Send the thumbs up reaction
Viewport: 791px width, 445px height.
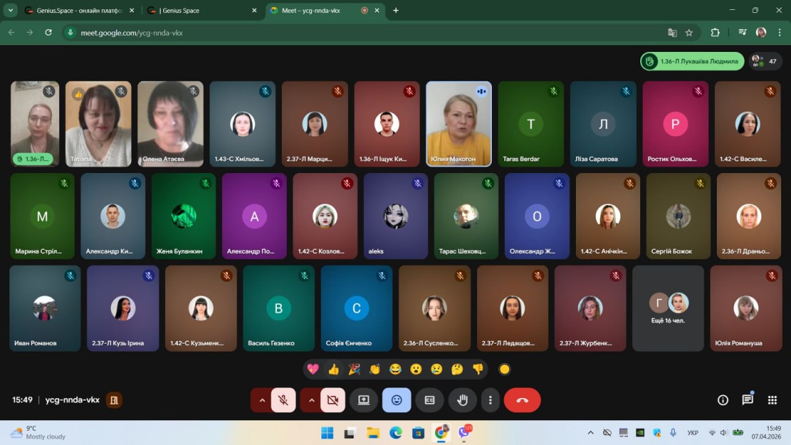point(334,370)
